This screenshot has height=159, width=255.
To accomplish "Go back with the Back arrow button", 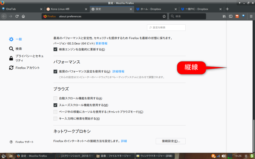I will (x=4, y=16).
